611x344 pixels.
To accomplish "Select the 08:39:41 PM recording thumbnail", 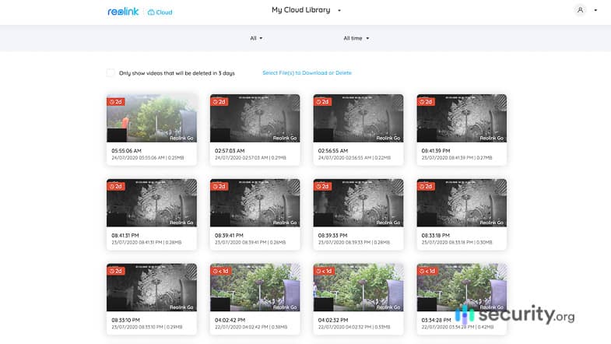I will (x=255, y=204).
